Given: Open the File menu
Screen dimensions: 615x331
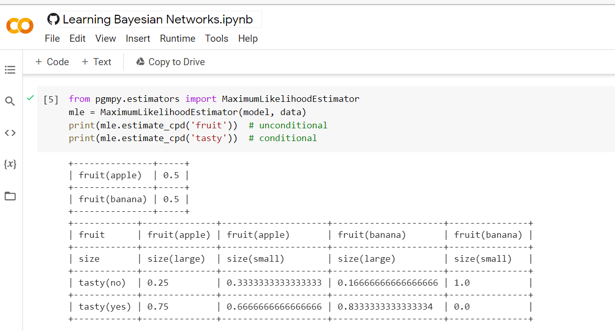Looking at the screenshot, I should coord(52,38).
